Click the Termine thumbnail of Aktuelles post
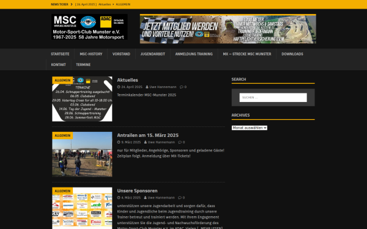 (82, 99)
